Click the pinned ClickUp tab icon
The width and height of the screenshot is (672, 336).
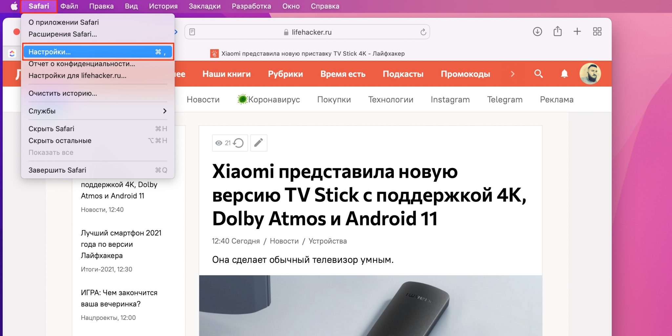coord(12,53)
